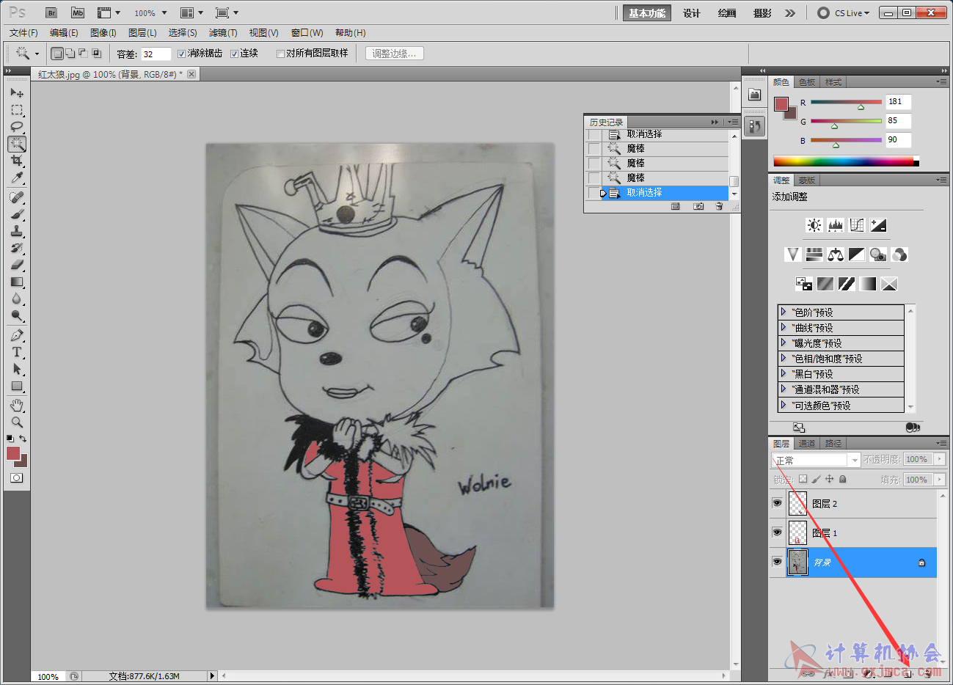
Task: Add Brightness/Contrast adjustment
Action: pyautogui.click(x=814, y=225)
